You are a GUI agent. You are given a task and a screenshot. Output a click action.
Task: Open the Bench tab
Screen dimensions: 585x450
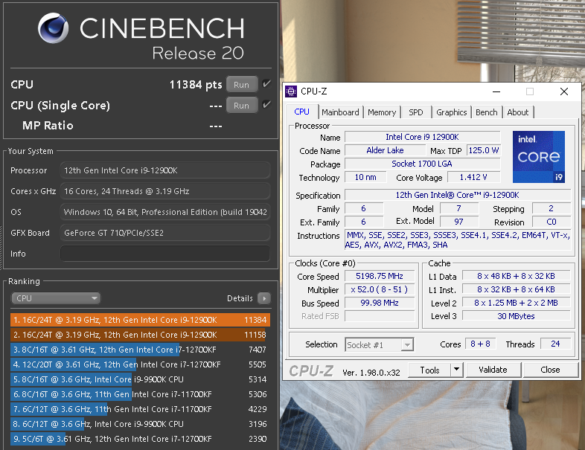(x=487, y=112)
